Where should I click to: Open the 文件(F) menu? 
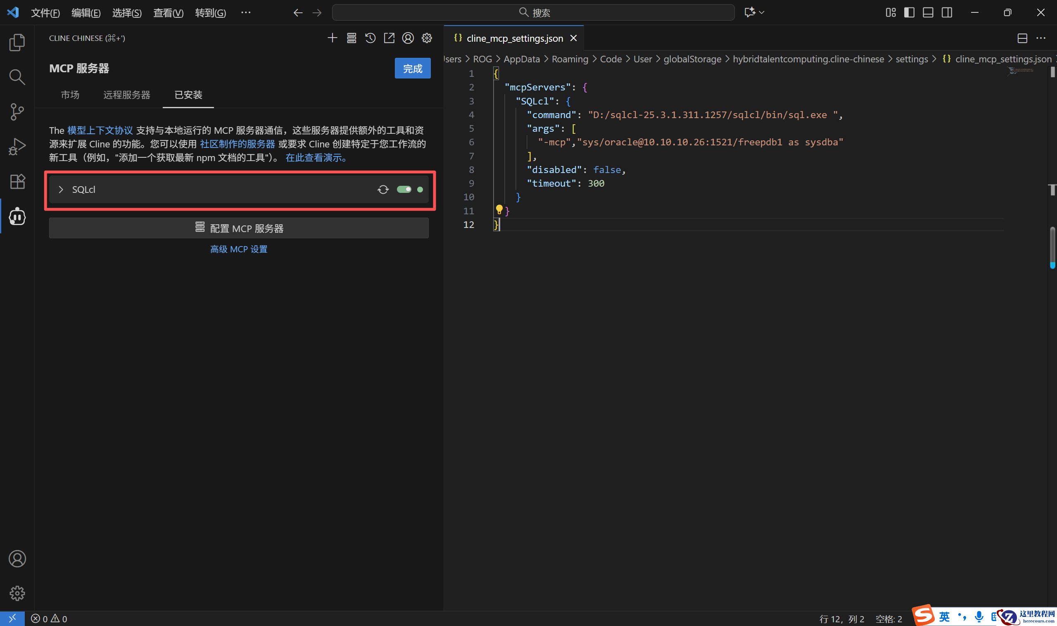tap(45, 13)
